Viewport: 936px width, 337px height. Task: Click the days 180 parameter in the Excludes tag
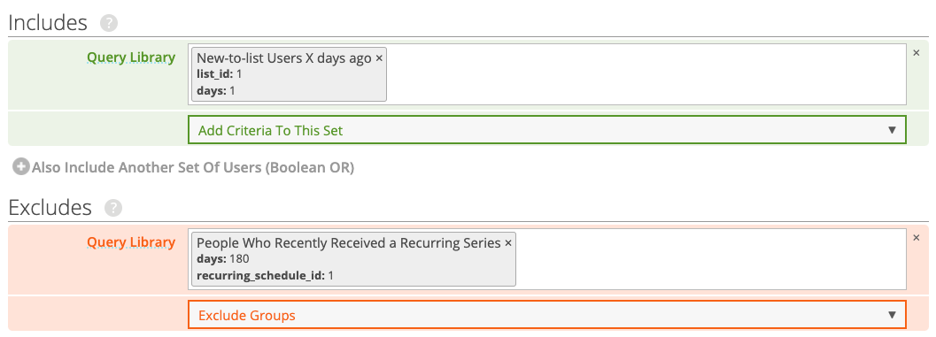[x=222, y=259]
